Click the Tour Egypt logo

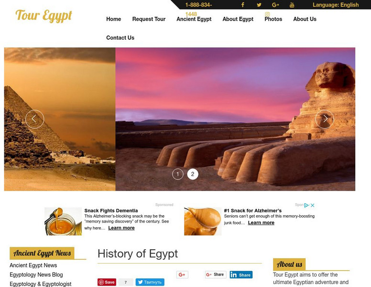coord(44,16)
